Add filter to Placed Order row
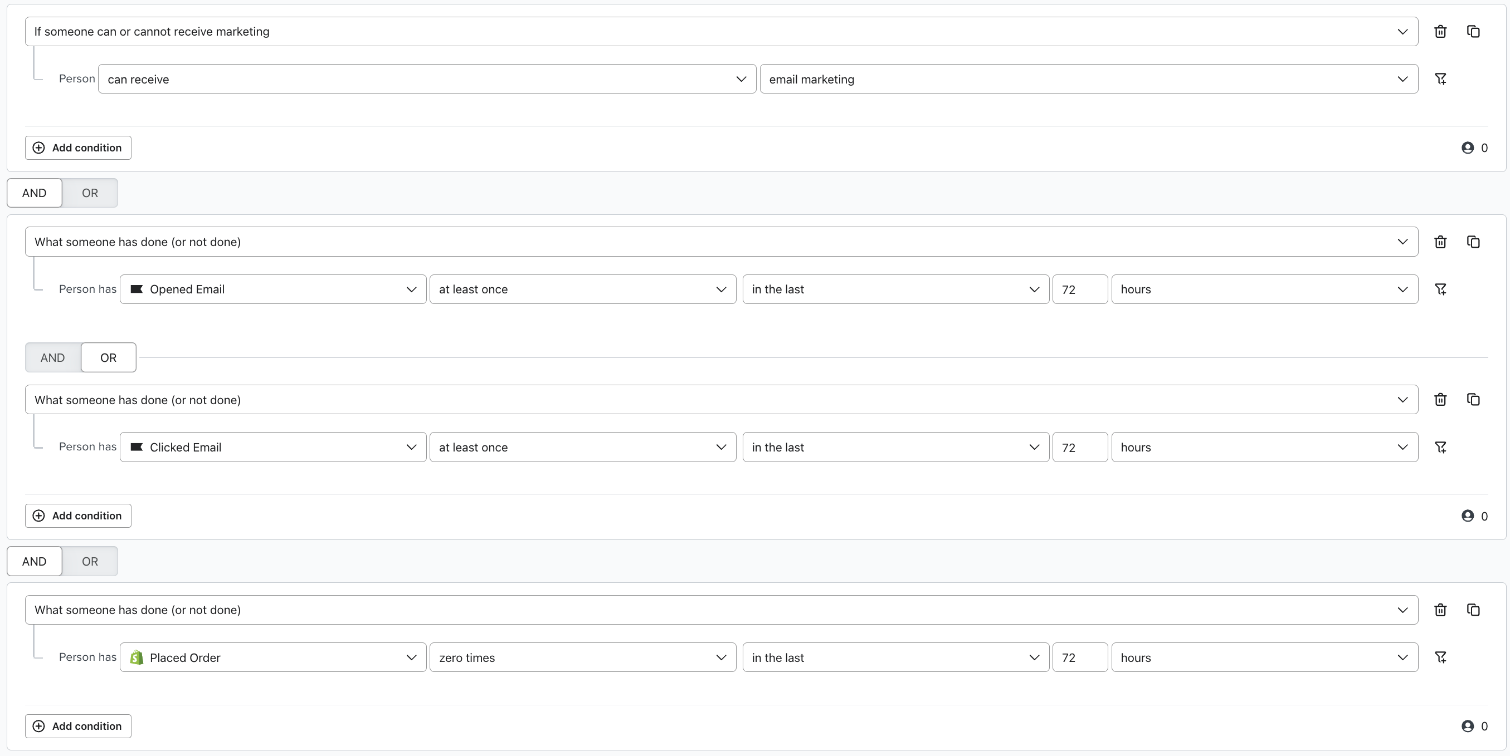 tap(1440, 657)
